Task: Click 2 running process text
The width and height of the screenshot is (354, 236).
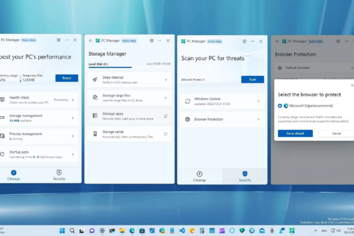Action: pyautogui.click(x=16, y=139)
